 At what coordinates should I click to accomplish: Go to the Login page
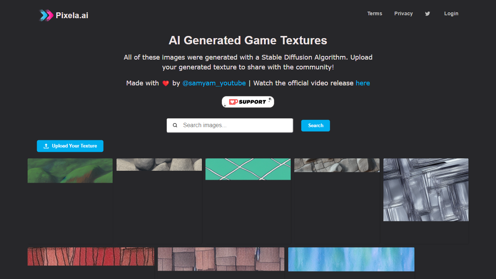(x=451, y=13)
